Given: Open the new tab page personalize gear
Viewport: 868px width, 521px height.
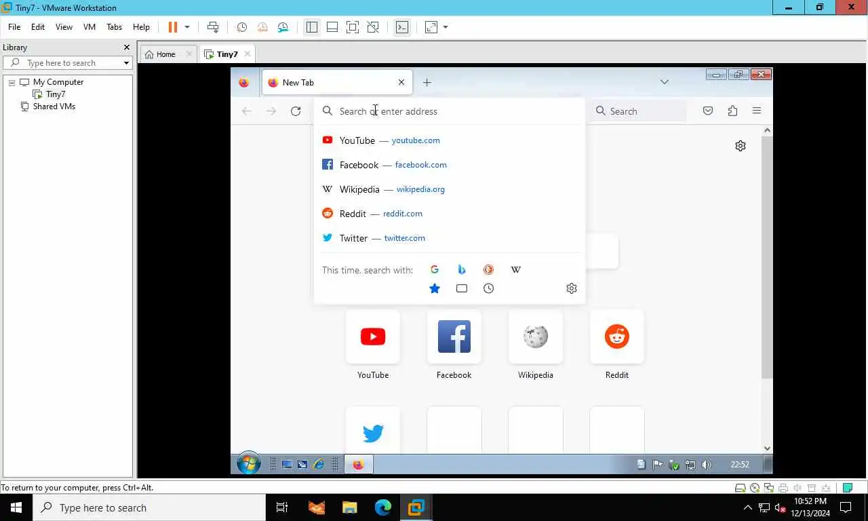Looking at the screenshot, I should 741,146.
